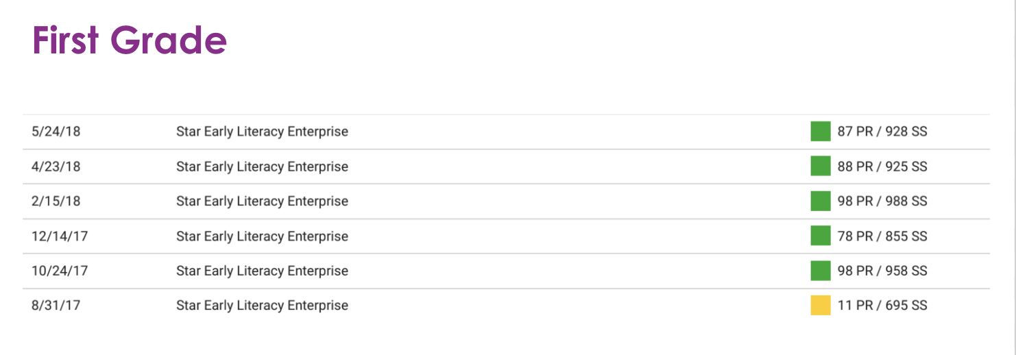
Task: Click the 88 PR / 925 SS score
Action: point(882,167)
